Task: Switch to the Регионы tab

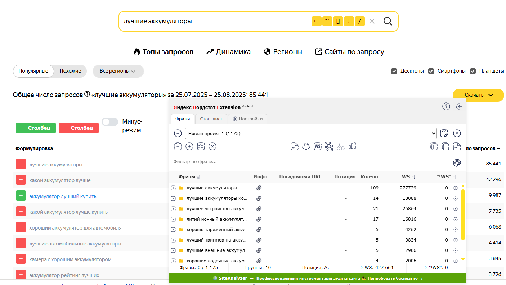Action: point(283,52)
